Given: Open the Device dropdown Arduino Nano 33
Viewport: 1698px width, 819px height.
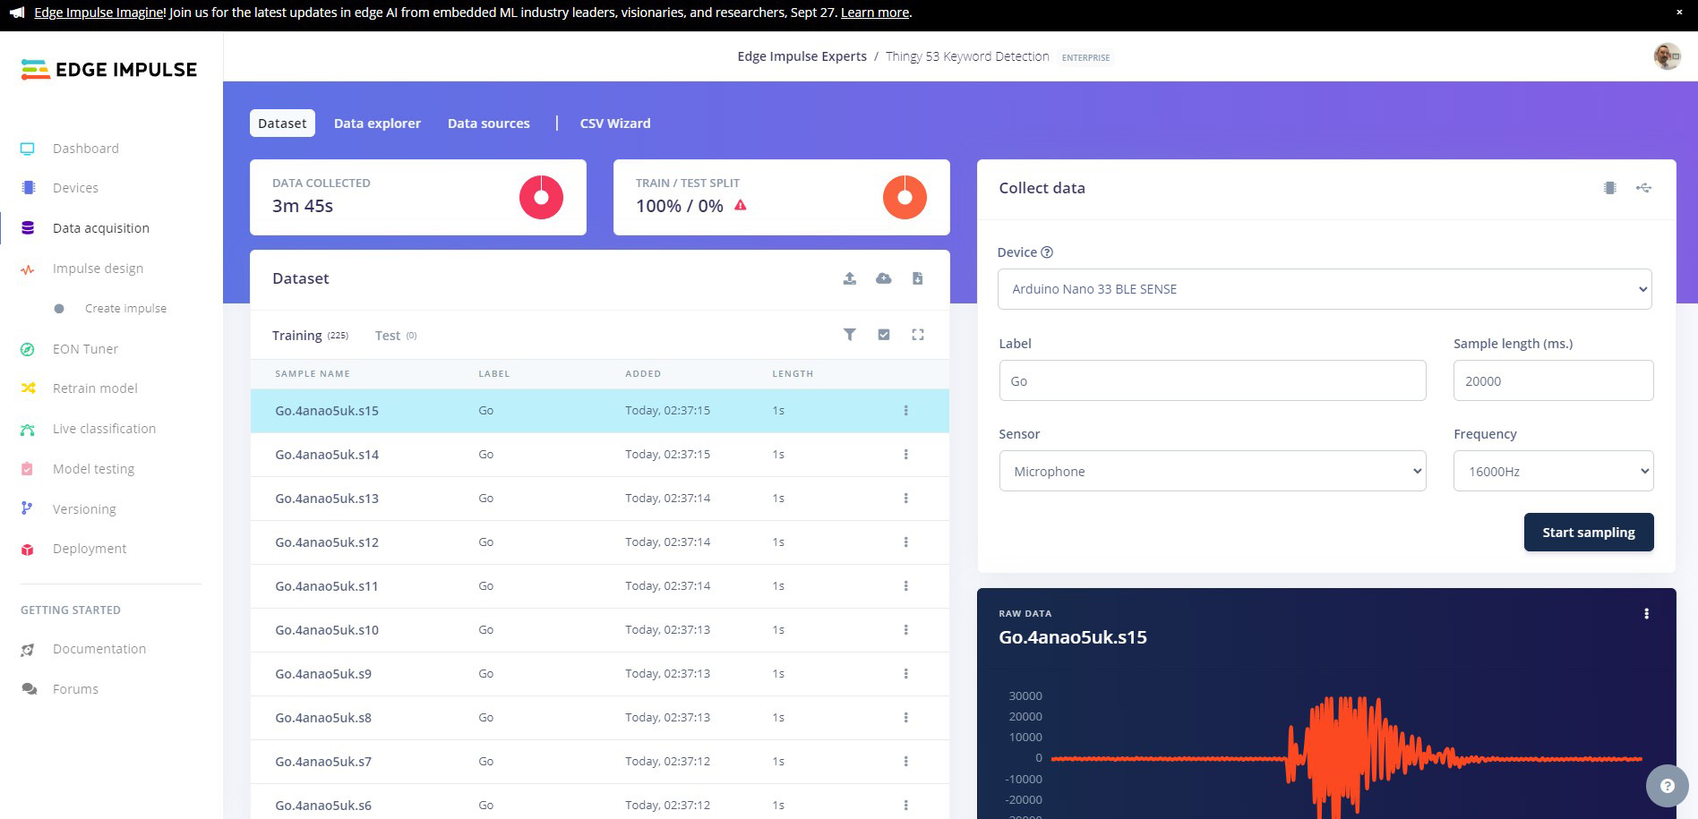Looking at the screenshot, I should coord(1325,289).
